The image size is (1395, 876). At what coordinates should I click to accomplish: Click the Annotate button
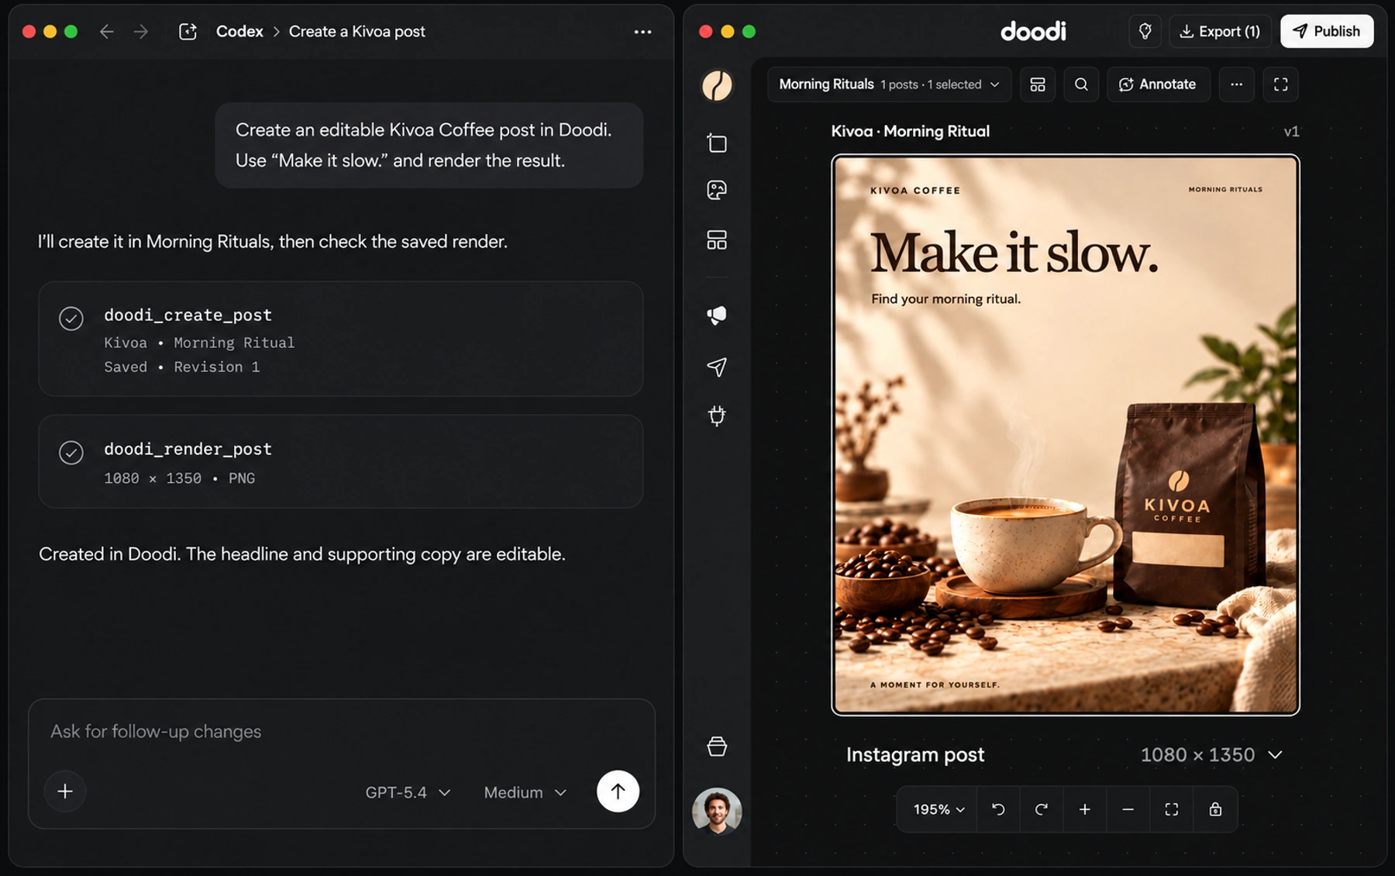tap(1158, 84)
